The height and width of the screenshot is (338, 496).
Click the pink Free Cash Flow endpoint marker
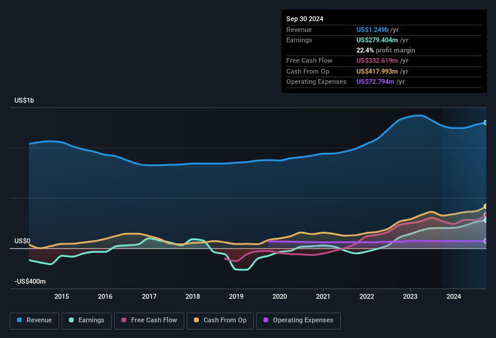coord(486,215)
